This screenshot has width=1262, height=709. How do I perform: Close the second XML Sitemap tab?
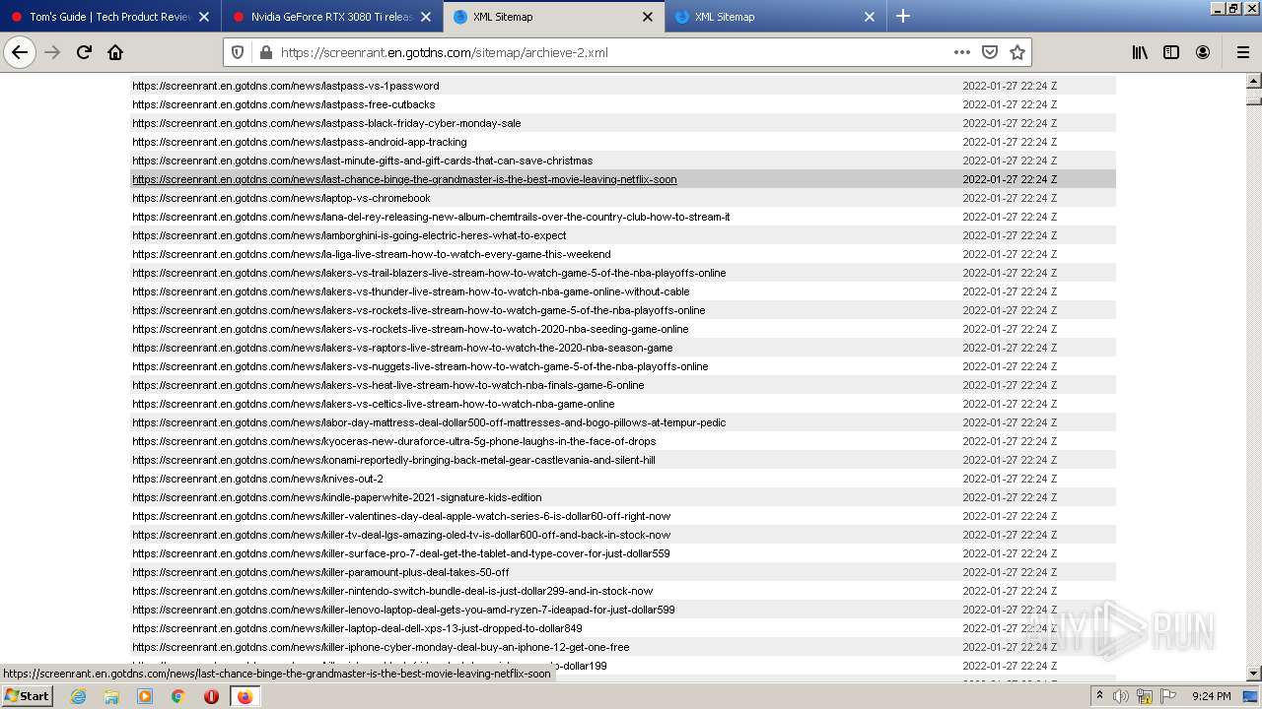click(x=870, y=17)
